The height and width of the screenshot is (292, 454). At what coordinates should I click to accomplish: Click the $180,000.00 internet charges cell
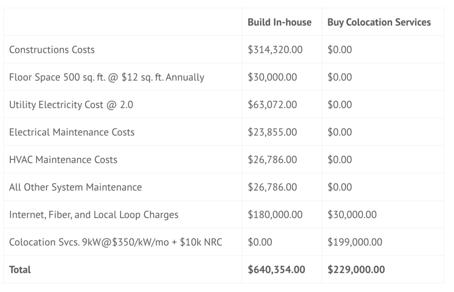(x=275, y=215)
